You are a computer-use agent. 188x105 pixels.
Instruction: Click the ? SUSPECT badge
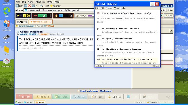pyautogui.click(x=44, y=34)
